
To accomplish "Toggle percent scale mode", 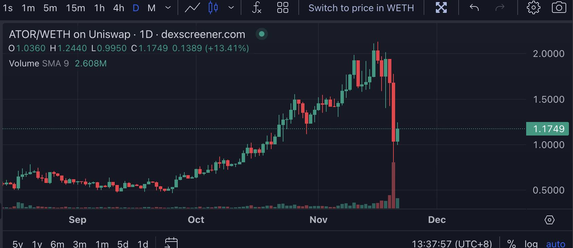I will click(512, 244).
